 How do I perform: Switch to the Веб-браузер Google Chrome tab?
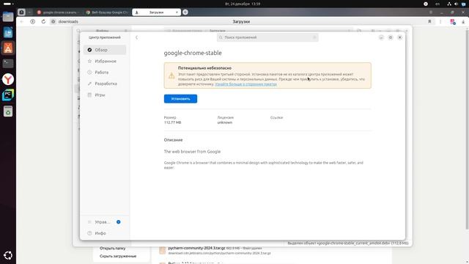point(107,12)
